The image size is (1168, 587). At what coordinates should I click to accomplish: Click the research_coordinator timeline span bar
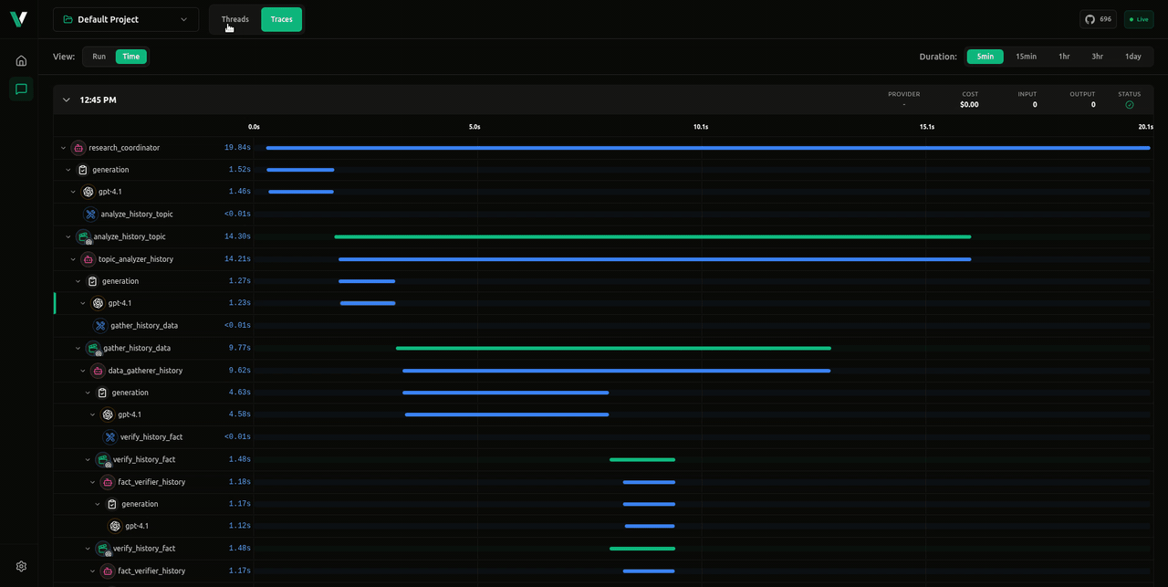tap(707, 147)
